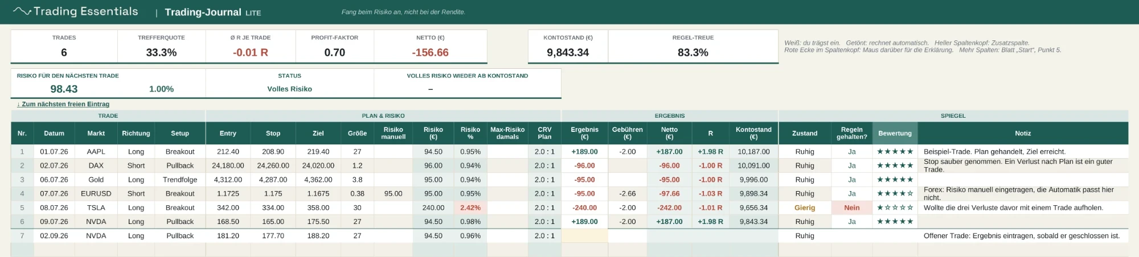Follow the 'Zum nächsten freien Eintrag' link
The width and height of the screenshot is (1139, 257).
[63, 104]
